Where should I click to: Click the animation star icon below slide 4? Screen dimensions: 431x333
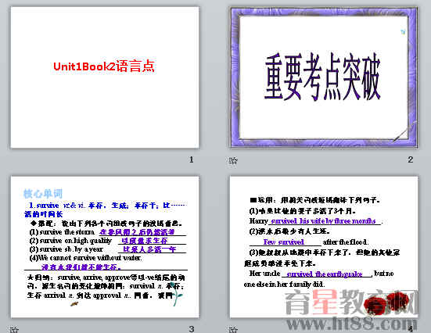coord(233,329)
